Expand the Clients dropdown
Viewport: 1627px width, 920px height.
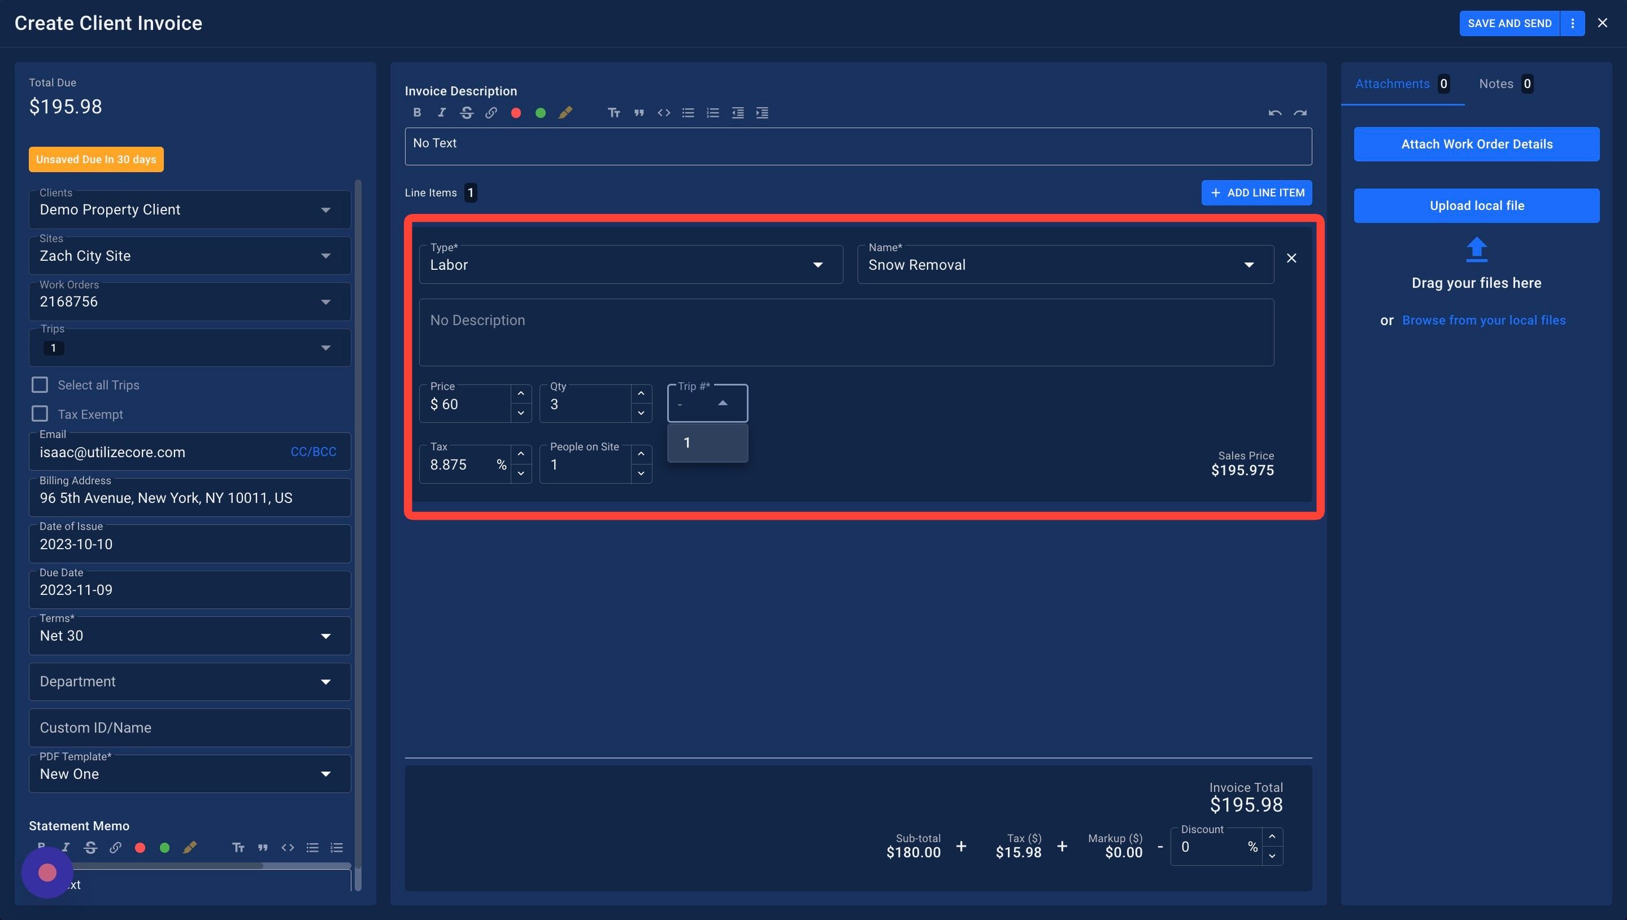click(325, 210)
